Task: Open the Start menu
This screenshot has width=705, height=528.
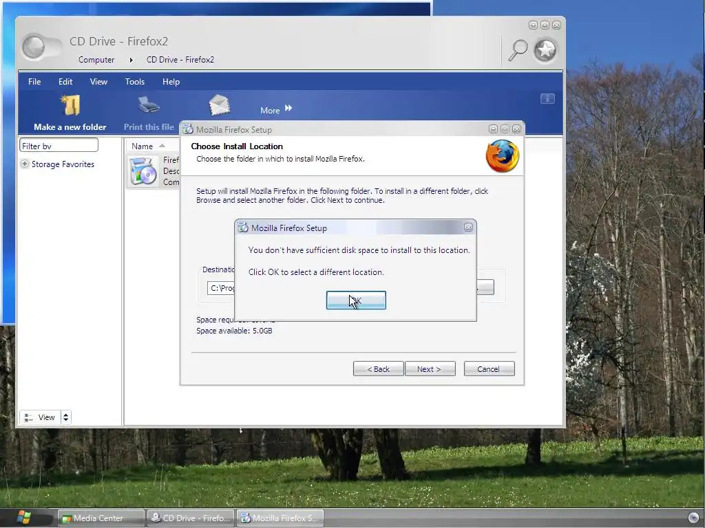Action: [24, 517]
